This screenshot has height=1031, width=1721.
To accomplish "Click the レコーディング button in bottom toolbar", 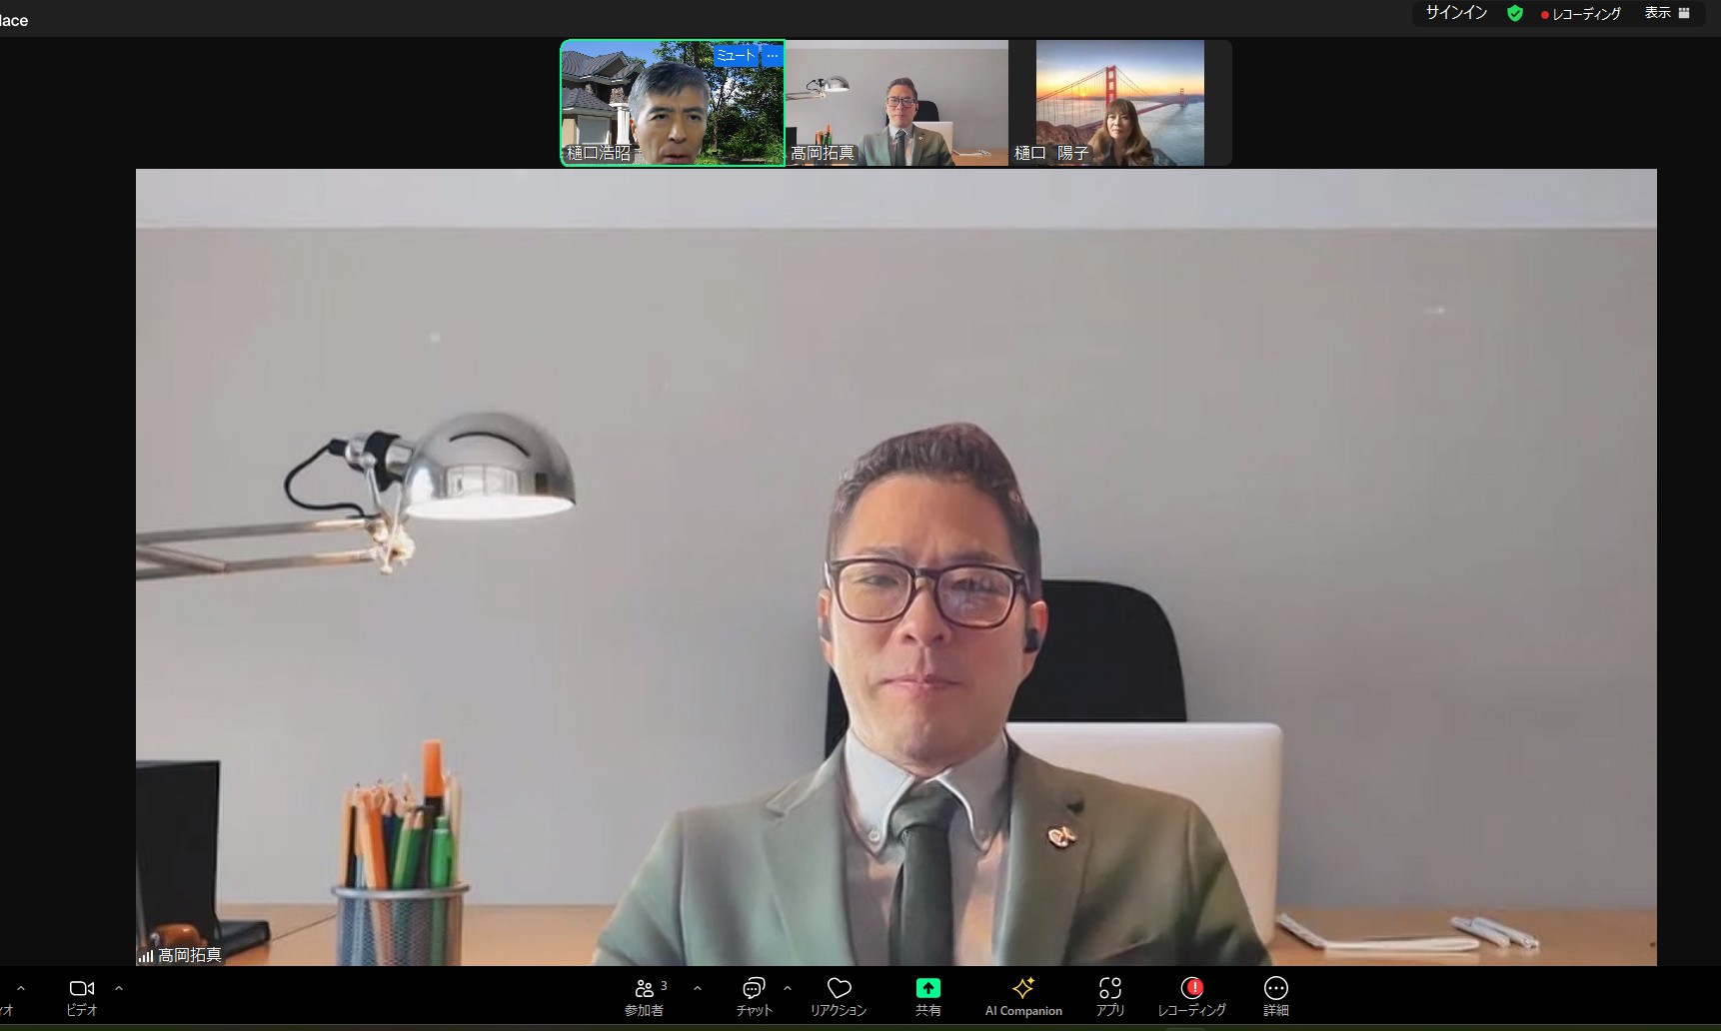I will click(x=1191, y=996).
